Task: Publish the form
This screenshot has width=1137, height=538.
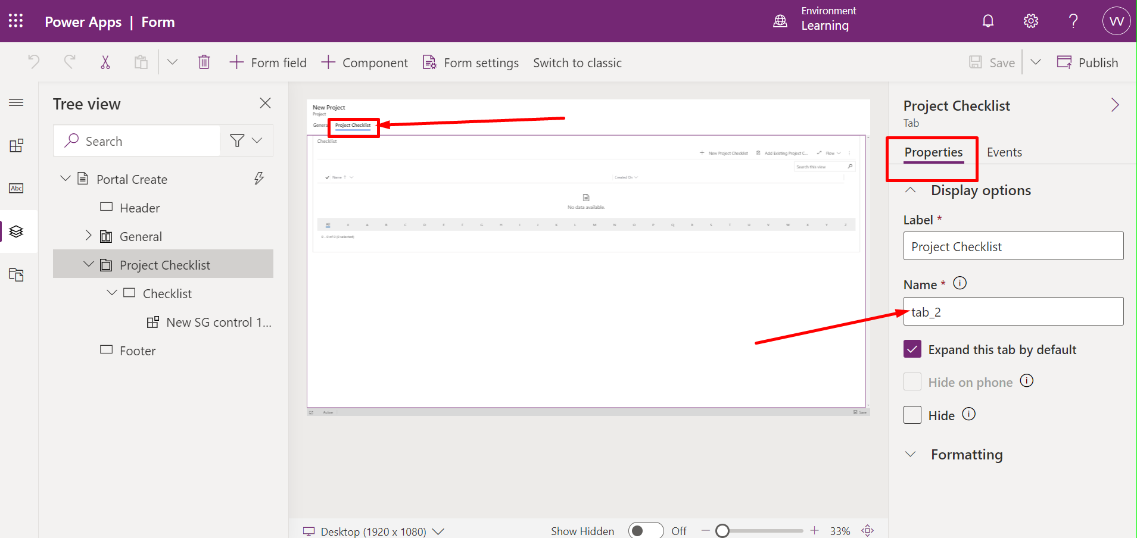Action: pos(1088,62)
